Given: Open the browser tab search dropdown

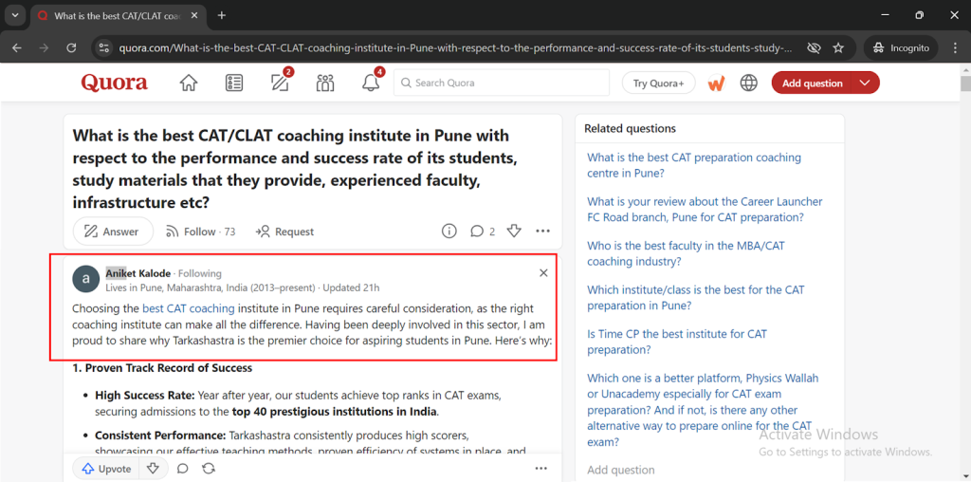Looking at the screenshot, I should [15, 15].
